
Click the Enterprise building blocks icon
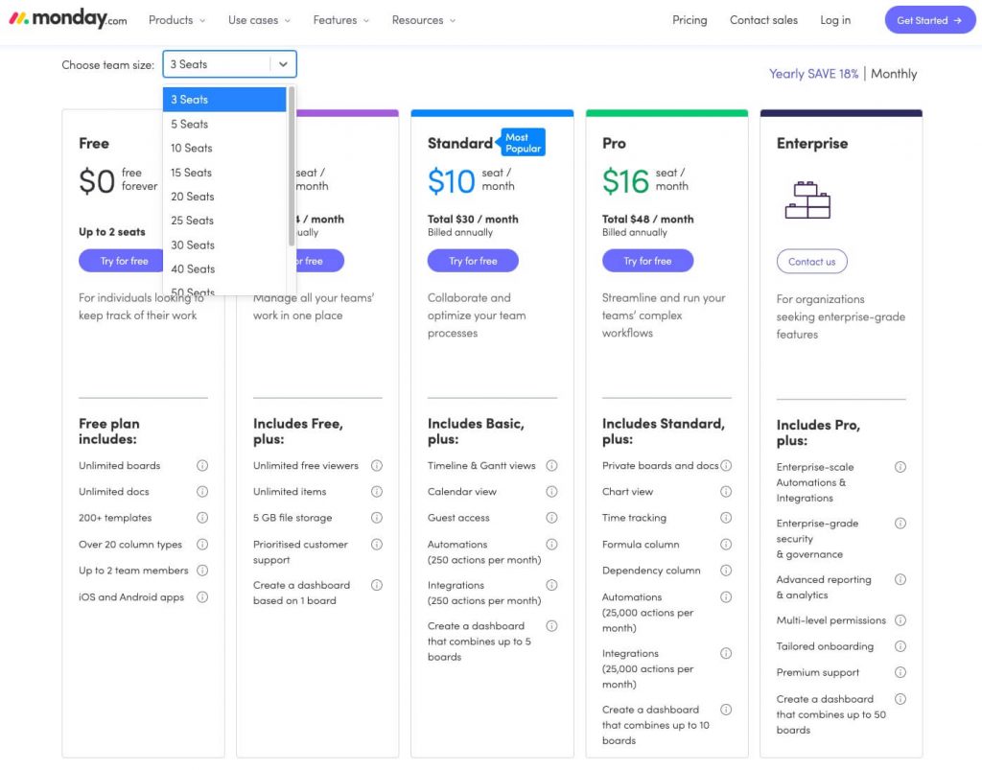point(807,199)
